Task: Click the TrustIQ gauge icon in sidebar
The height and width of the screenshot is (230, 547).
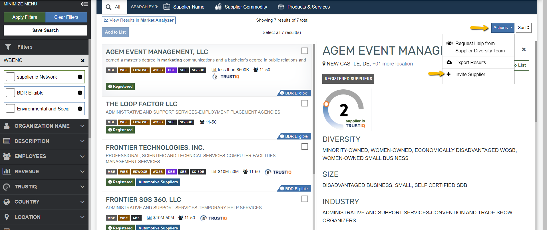Action: tap(7, 187)
